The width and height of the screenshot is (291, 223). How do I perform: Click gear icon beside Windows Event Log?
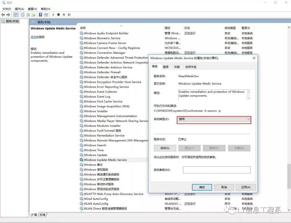pyautogui.click(x=81, y=96)
